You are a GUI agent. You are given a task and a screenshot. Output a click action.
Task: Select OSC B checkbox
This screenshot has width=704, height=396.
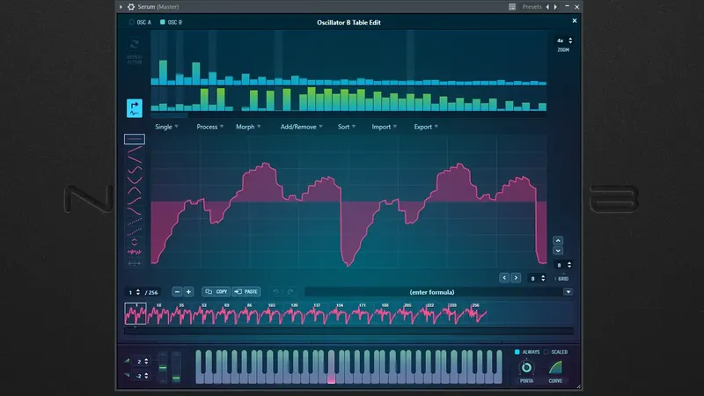(163, 22)
